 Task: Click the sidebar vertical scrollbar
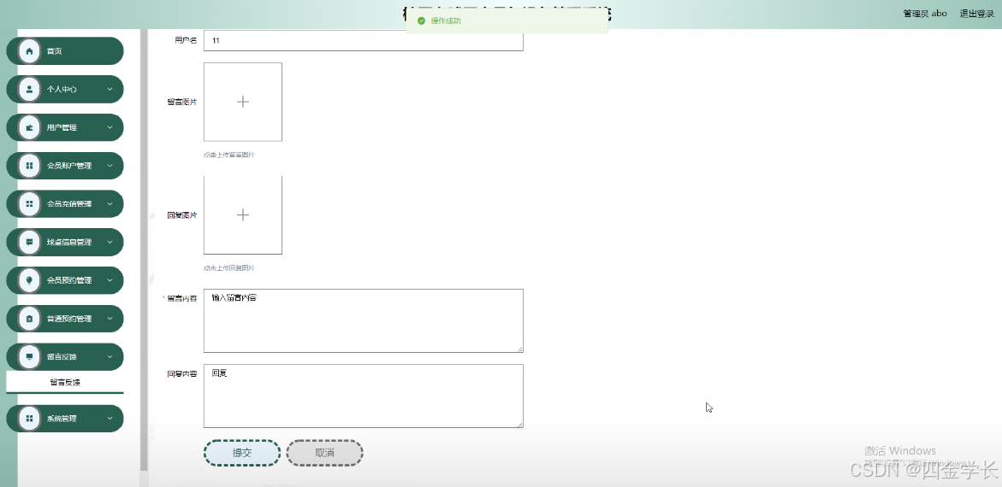pos(145,249)
